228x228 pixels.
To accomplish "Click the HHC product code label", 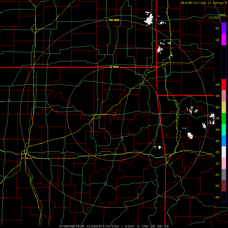I will point(223,15).
